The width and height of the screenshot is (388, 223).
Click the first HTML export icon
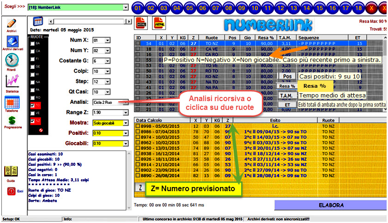141,23
